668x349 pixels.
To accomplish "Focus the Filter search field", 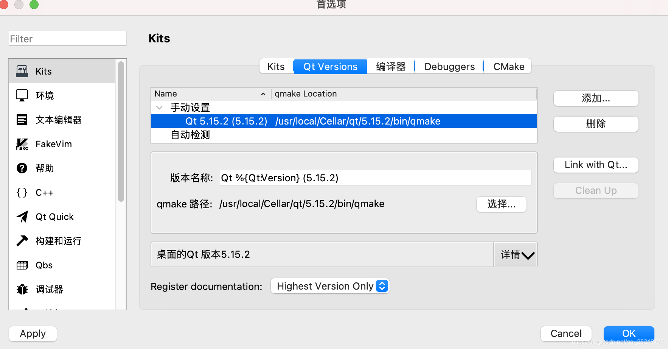I will (x=68, y=39).
